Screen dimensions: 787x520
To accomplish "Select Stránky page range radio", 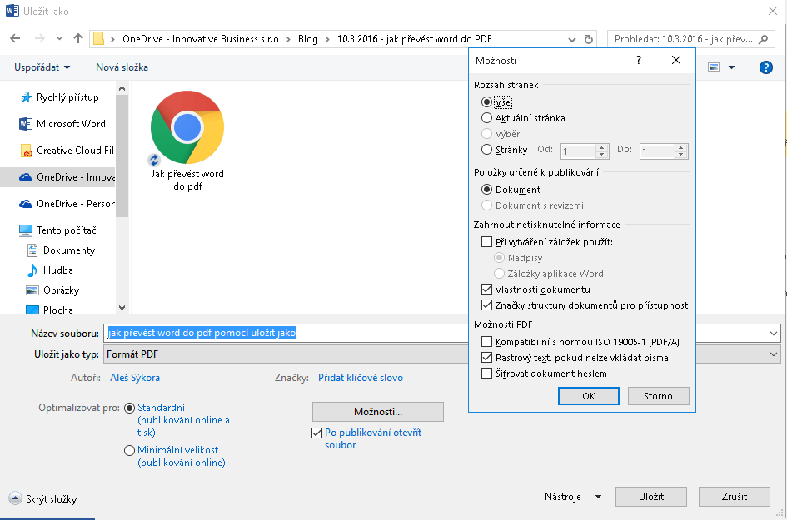I will click(x=486, y=150).
